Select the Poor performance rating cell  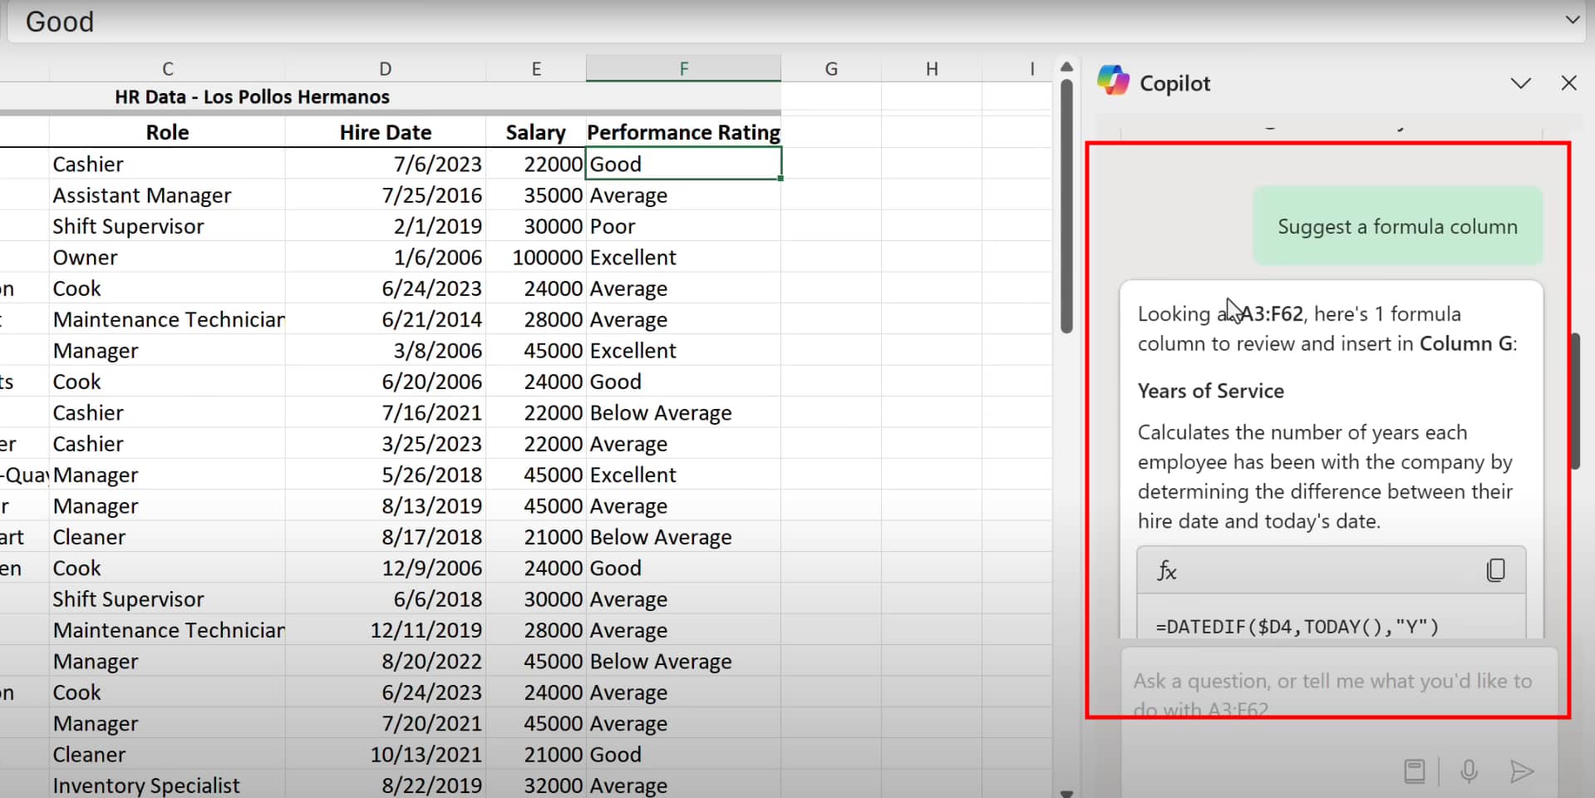click(x=683, y=226)
